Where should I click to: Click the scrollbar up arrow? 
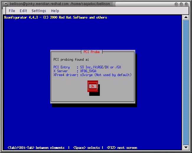pos(186,17)
